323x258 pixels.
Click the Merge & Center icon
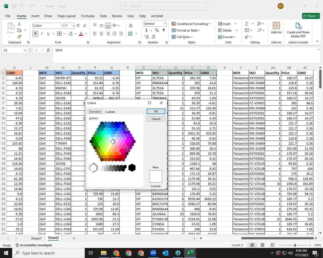click(x=130, y=34)
